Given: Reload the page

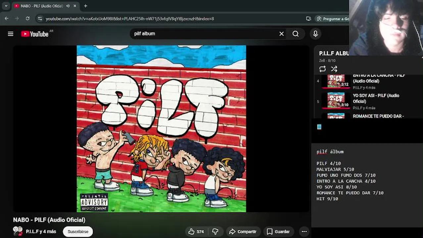Looking at the screenshot, I should click(x=27, y=19).
